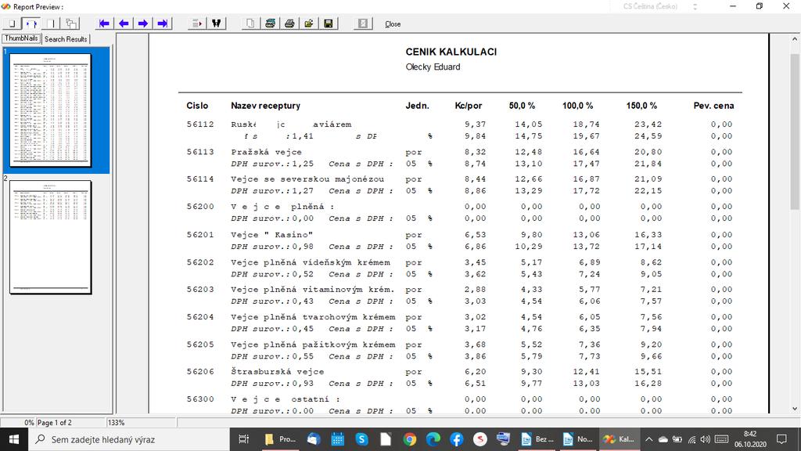Open the taskbar Calendar app
Image resolution: width=801 pixels, height=451 pixels.
(x=338, y=439)
